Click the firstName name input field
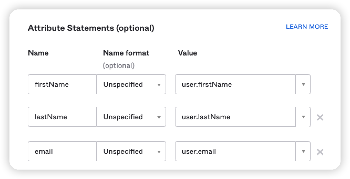 click(x=62, y=85)
